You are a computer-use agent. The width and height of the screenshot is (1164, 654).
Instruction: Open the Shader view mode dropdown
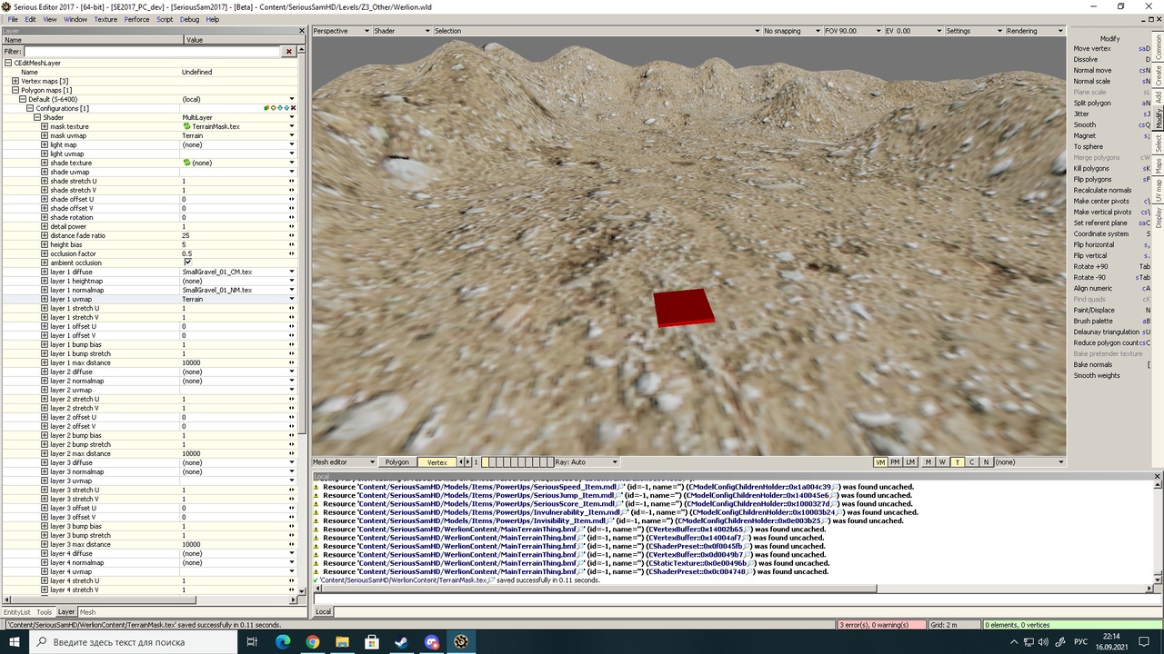point(400,31)
